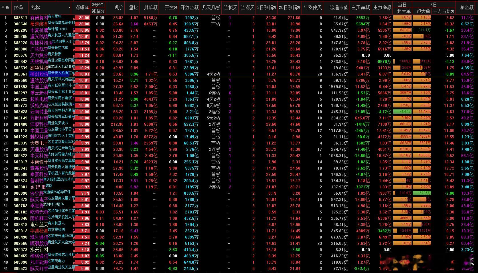Click stock code 002560

click(x=21, y=80)
